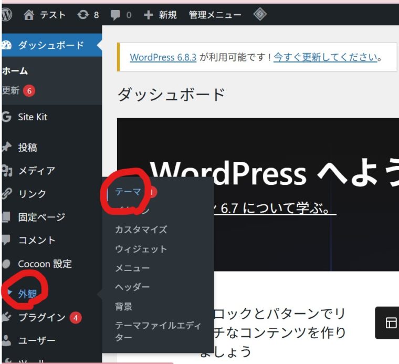
Task: Click the WordPress 6.8.3 link
Action: click(163, 57)
